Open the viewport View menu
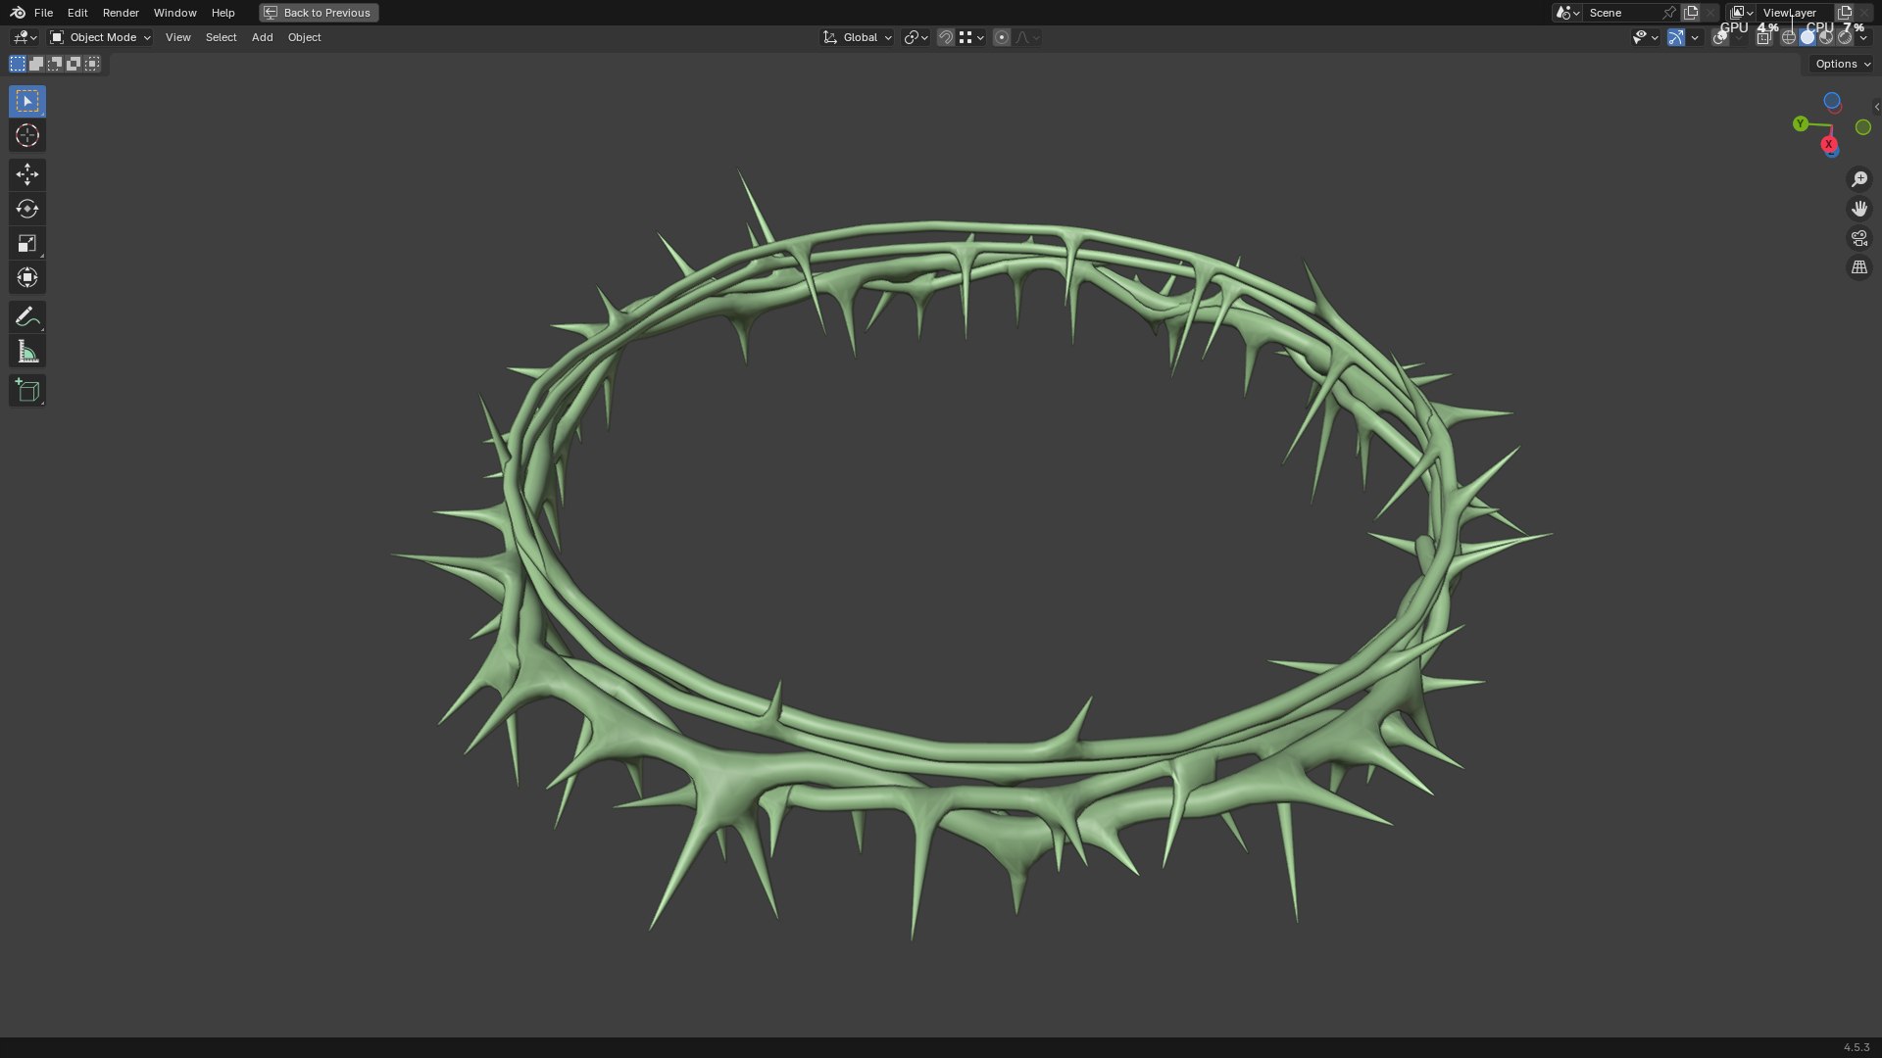The width and height of the screenshot is (1882, 1058). tap(177, 37)
